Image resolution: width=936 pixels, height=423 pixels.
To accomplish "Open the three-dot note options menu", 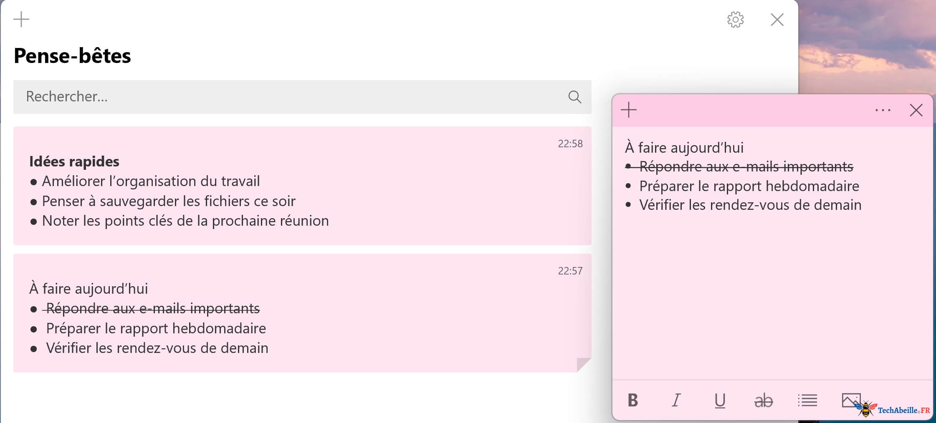I will pos(883,110).
